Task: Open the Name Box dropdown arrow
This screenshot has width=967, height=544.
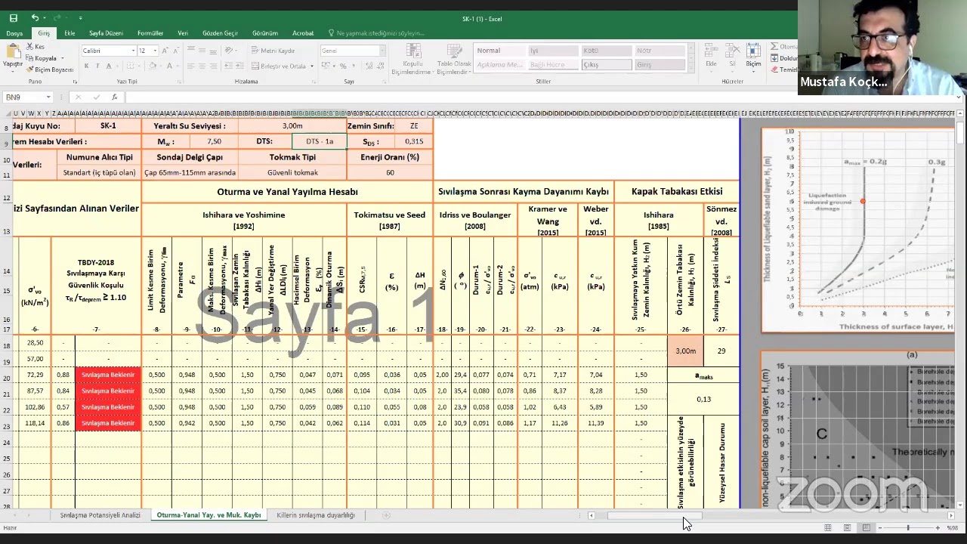Action: click(48, 97)
